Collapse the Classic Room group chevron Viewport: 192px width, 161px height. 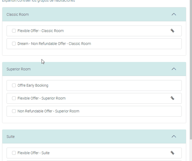[x=174, y=14]
